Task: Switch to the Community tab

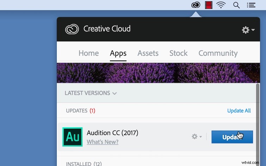Action: 218,53
